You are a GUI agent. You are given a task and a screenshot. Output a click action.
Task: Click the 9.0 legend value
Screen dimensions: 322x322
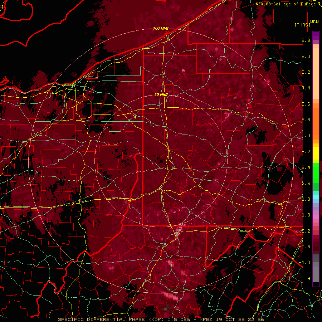tap(306, 56)
